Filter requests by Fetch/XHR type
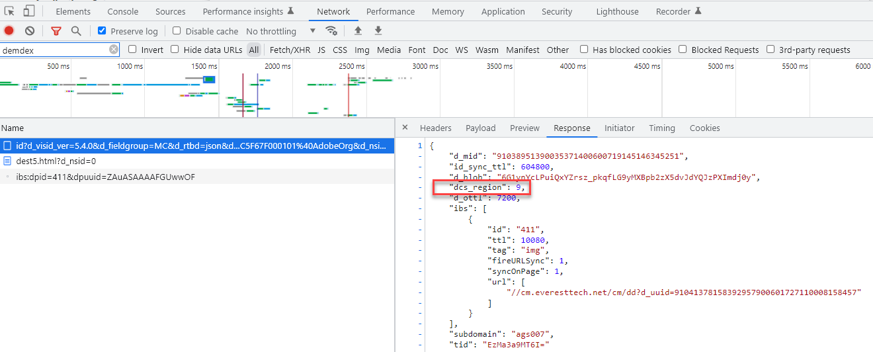Image resolution: width=873 pixels, height=352 pixels. point(290,50)
